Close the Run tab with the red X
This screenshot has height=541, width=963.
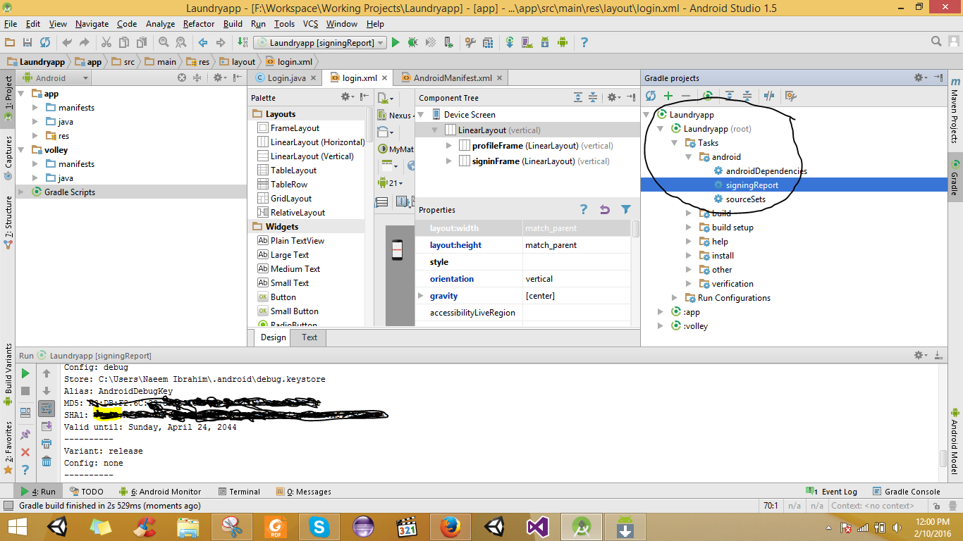25,452
